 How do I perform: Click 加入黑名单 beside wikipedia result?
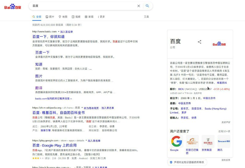[108, 108]
